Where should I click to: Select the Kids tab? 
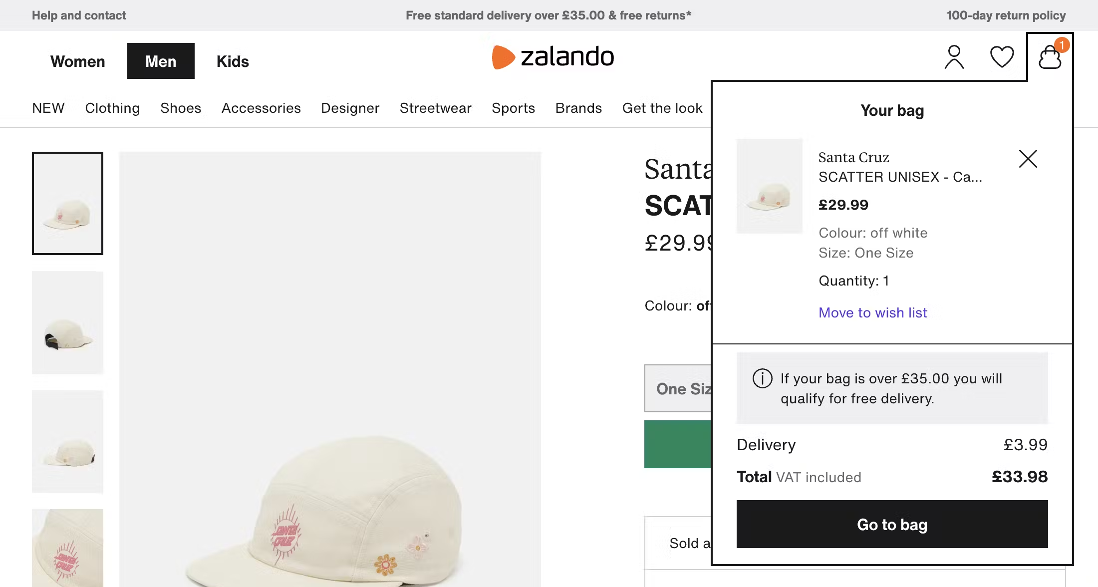(x=233, y=61)
